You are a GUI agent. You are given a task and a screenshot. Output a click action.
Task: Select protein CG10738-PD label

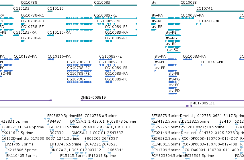pyautogui.click(x=79, y=62)
